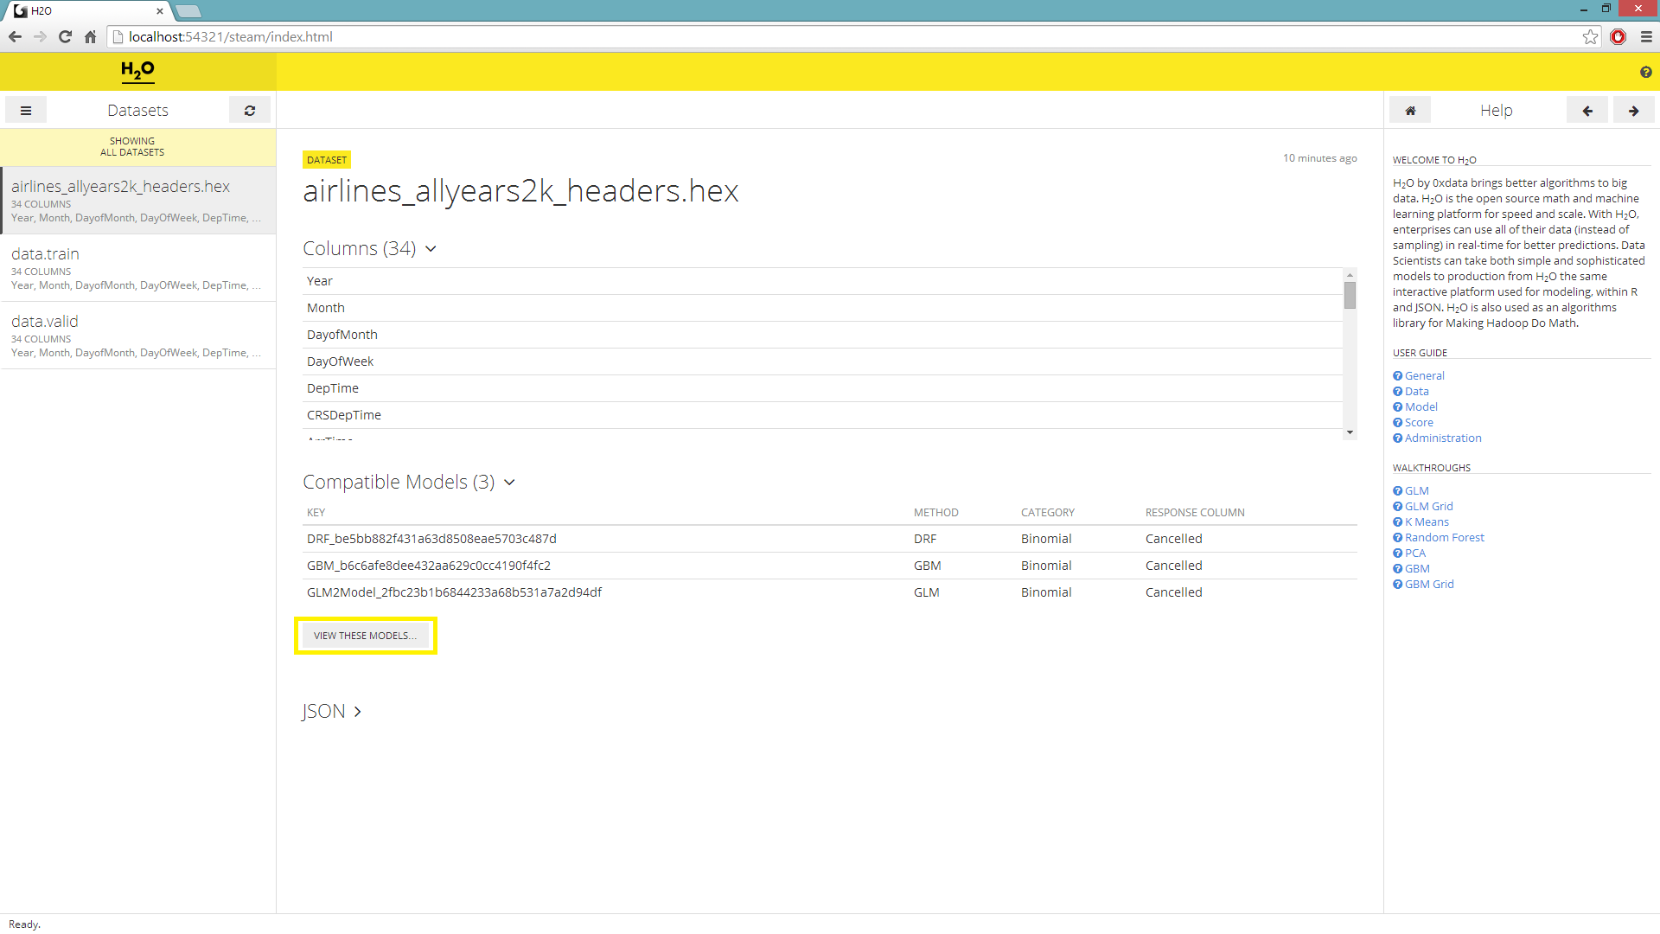Go back in the Help panel
Screen dimensions: 1660x934
click(1587, 111)
